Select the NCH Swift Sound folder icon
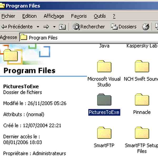The height and width of the screenshot is (160, 158). pyautogui.click(x=142, y=66)
